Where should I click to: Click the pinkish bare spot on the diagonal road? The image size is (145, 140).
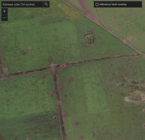pos(125,41)
